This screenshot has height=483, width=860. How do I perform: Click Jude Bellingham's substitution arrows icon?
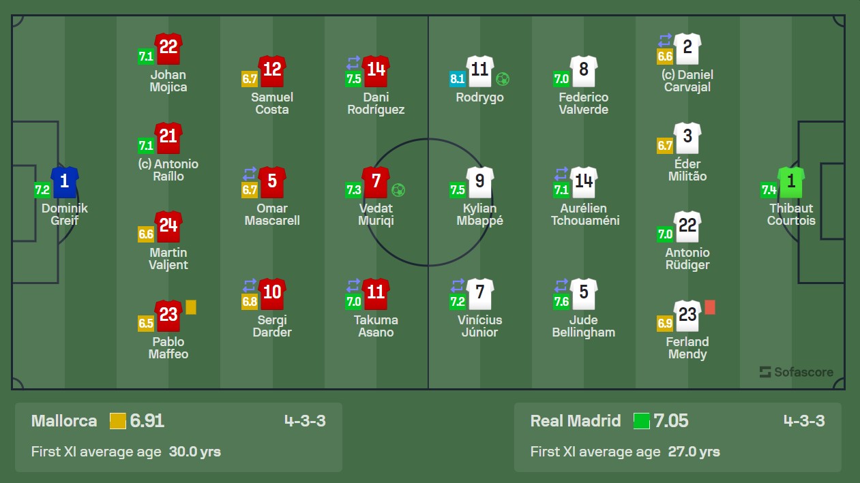[561, 285]
